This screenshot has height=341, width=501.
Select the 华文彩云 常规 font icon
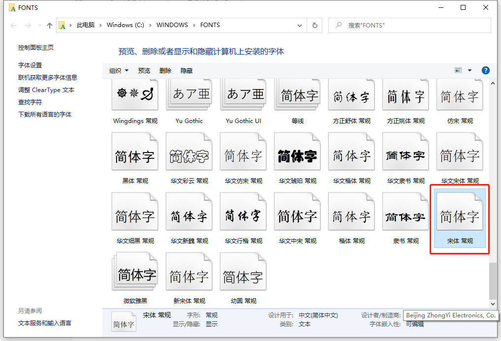tap(189, 152)
